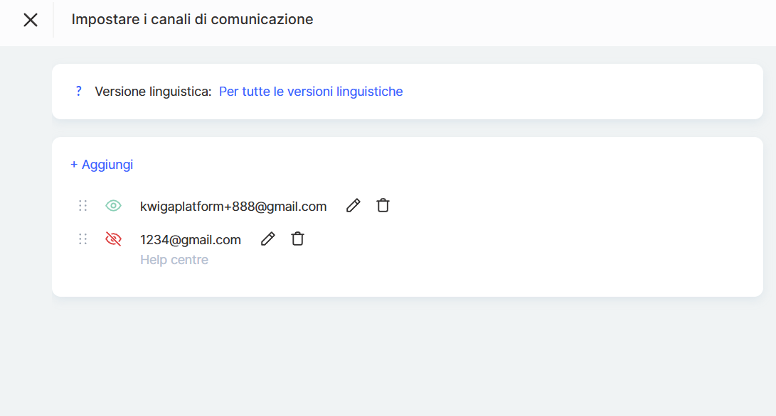Click the 'Versione linguistica:' label

pyautogui.click(x=153, y=92)
